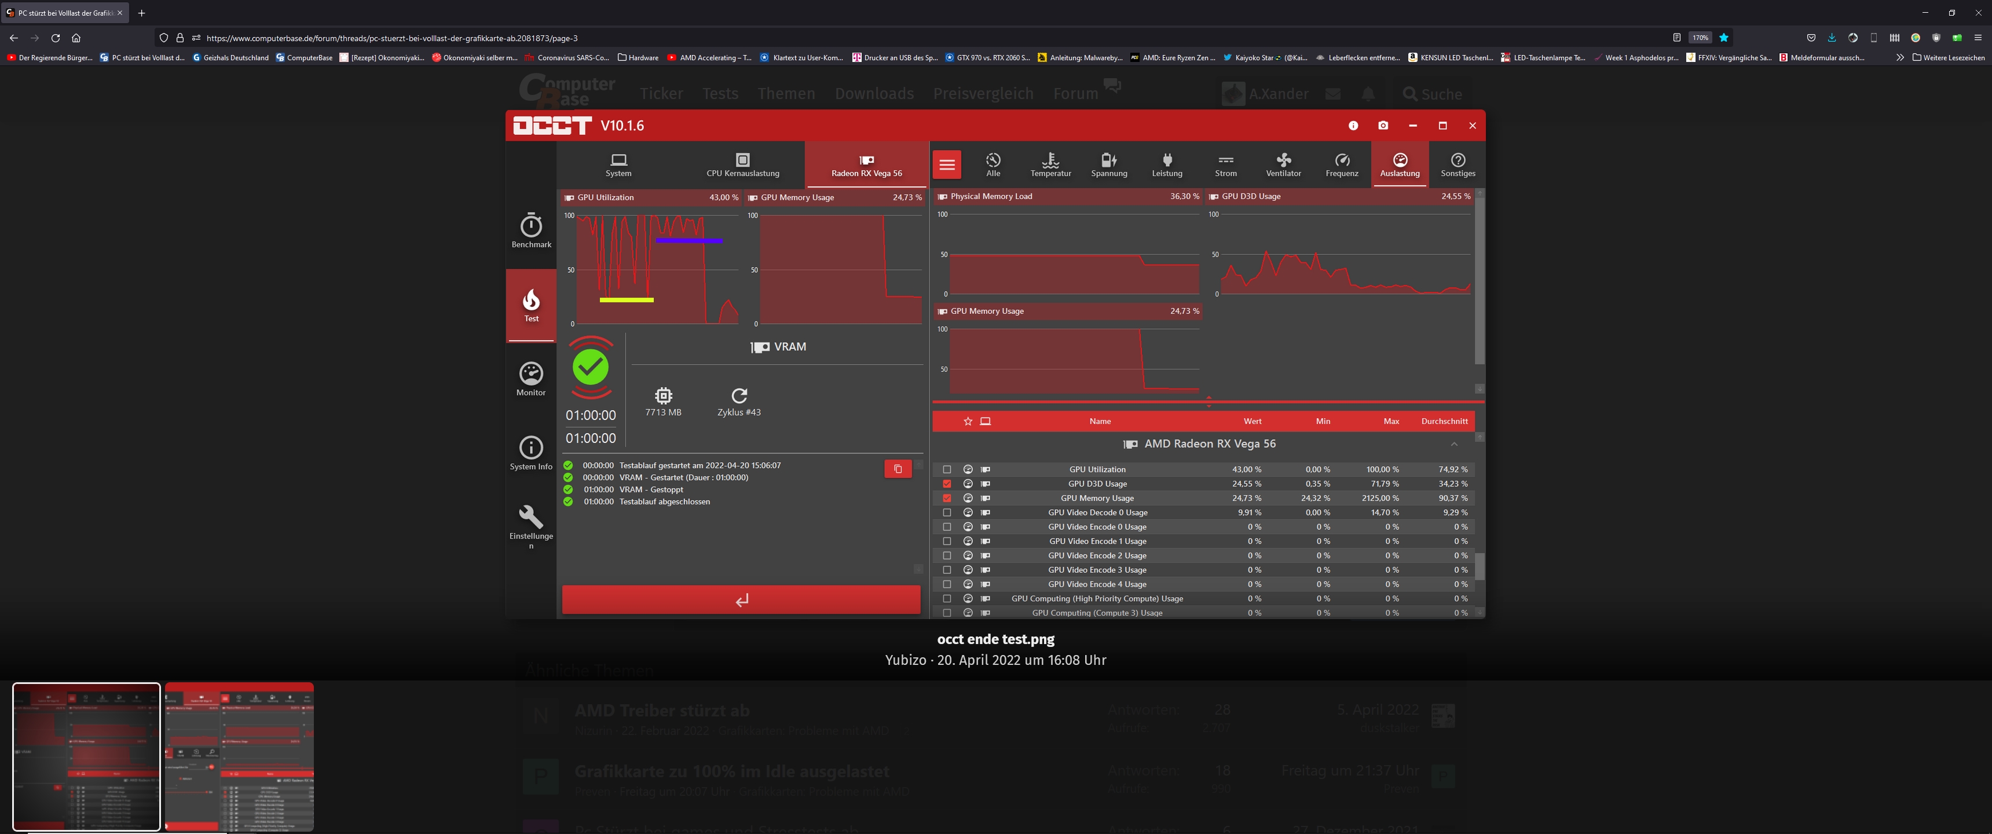Select the second screenshot thumbnail
The image size is (1992, 834).
pyautogui.click(x=239, y=756)
